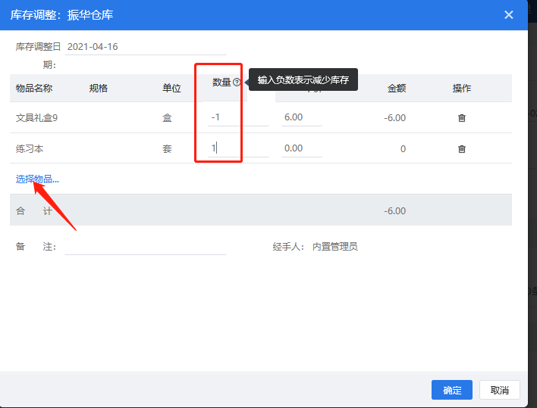Click the 操作 column header
Viewport: 537px width, 408px height.
click(462, 89)
